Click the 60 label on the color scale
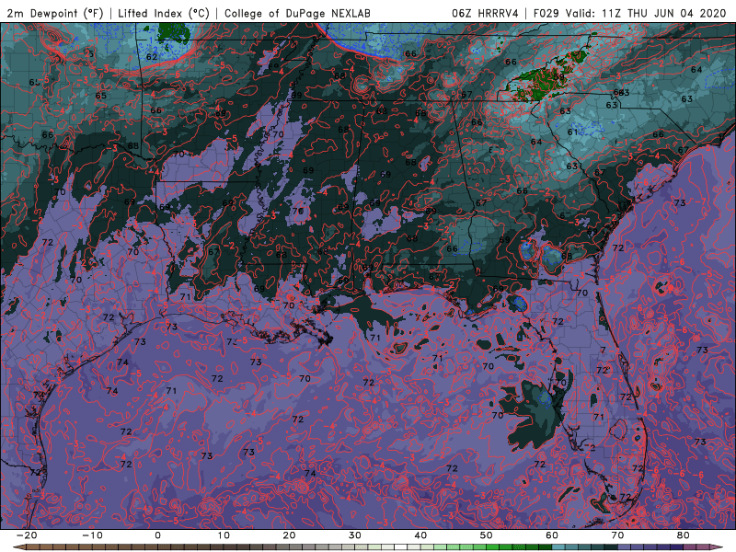 point(552,535)
